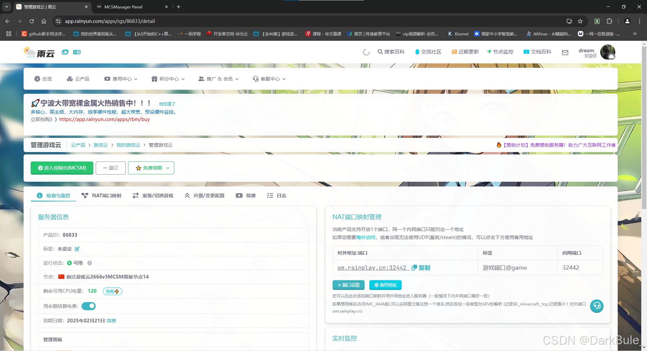Click the 备用地址 button

tap(386, 285)
